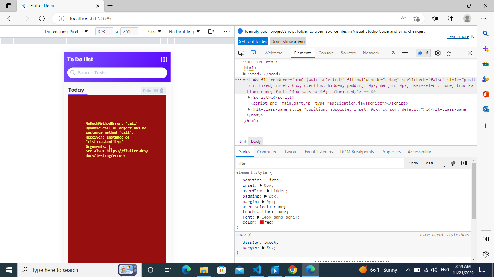494x277 pixels.
Task: Expand the first script element node
Action: (x=249, y=97)
